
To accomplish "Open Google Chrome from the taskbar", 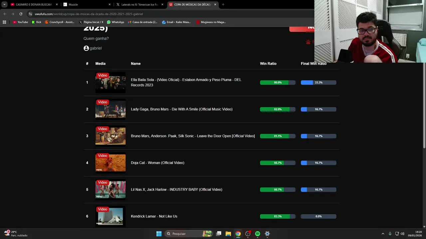I will point(238,234).
